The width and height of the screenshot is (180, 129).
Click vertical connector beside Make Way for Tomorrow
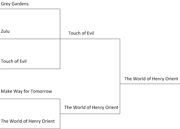click(x=60, y=114)
